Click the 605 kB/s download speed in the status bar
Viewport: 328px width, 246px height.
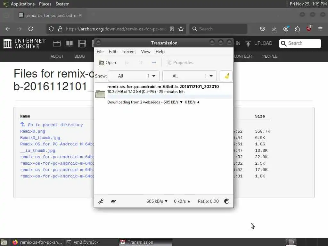point(157,201)
